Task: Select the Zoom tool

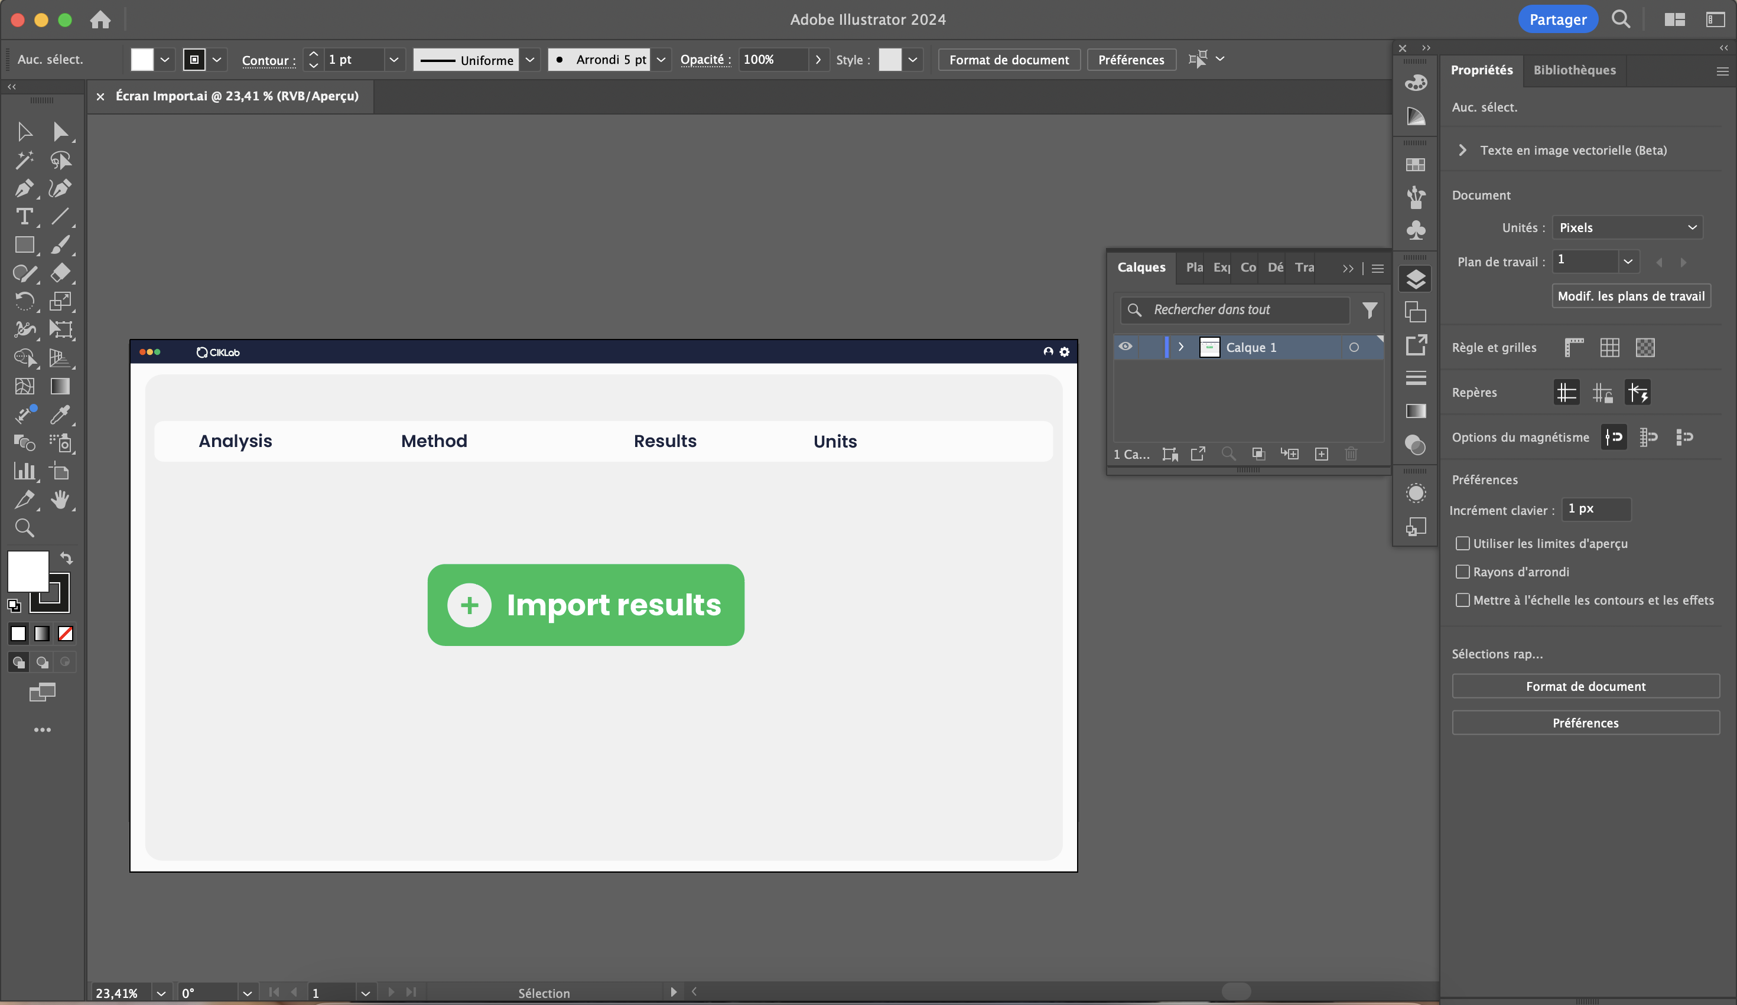Action: tap(25, 528)
